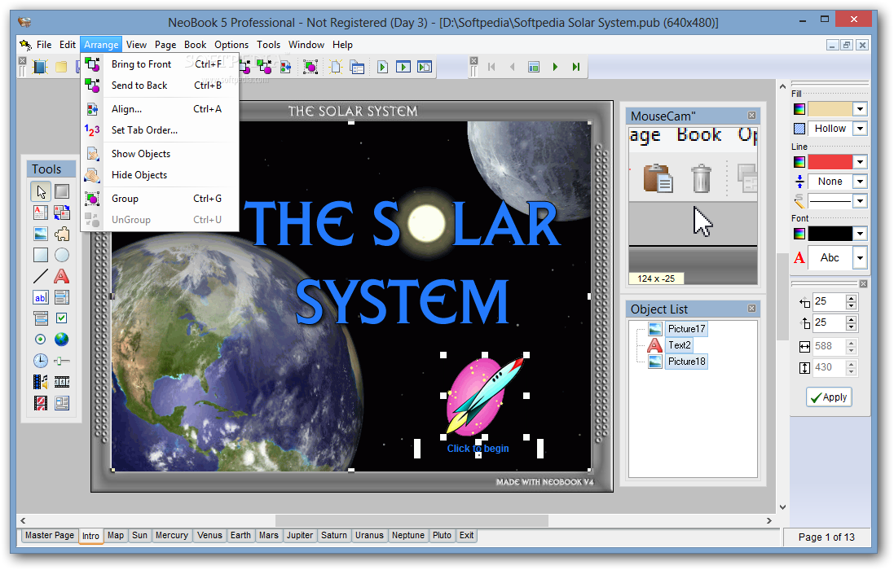
Task: Select Text2 in Object List
Action: point(680,345)
